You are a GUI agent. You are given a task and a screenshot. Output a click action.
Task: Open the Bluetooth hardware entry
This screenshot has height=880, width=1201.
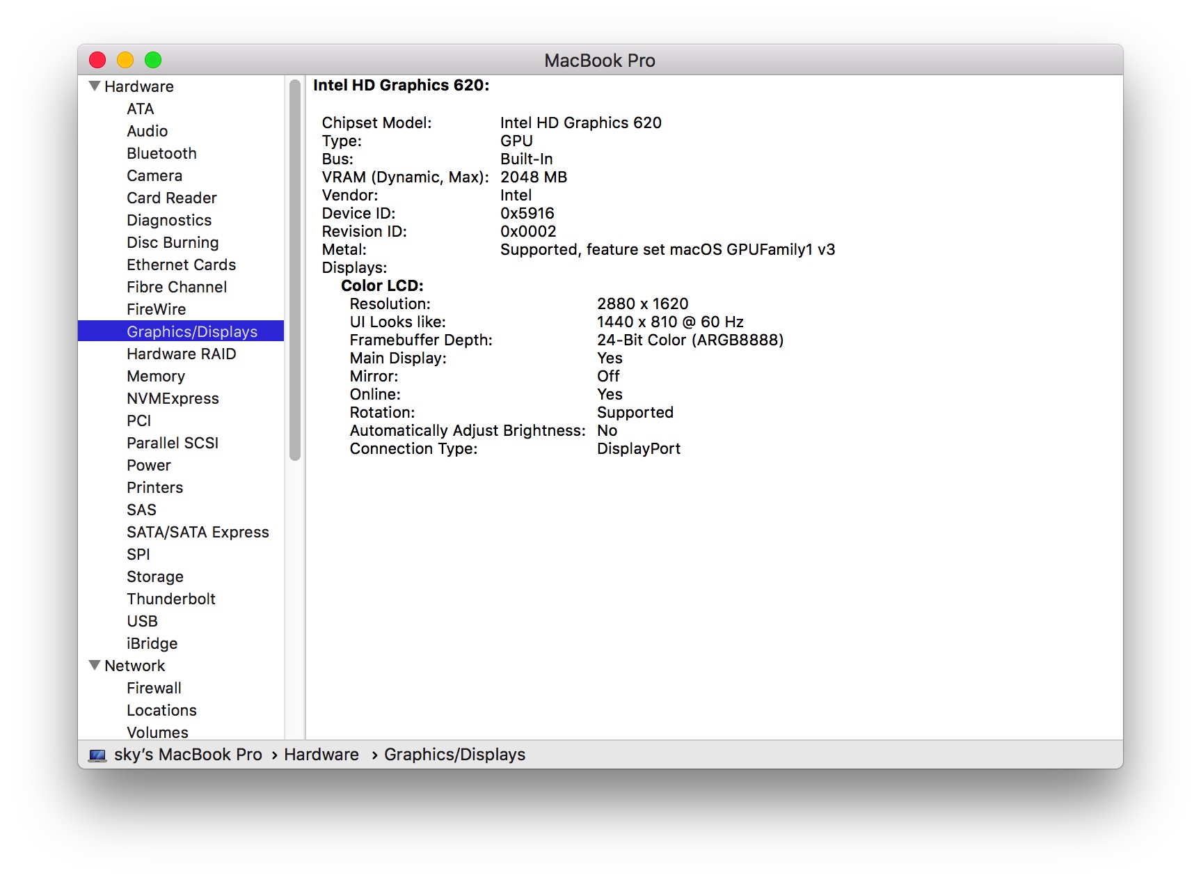[x=161, y=153]
